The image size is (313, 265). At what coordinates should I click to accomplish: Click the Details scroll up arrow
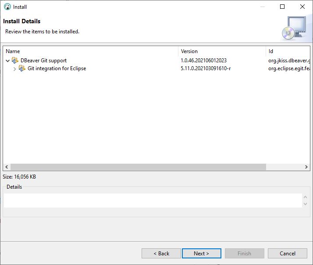pos(305,197)
